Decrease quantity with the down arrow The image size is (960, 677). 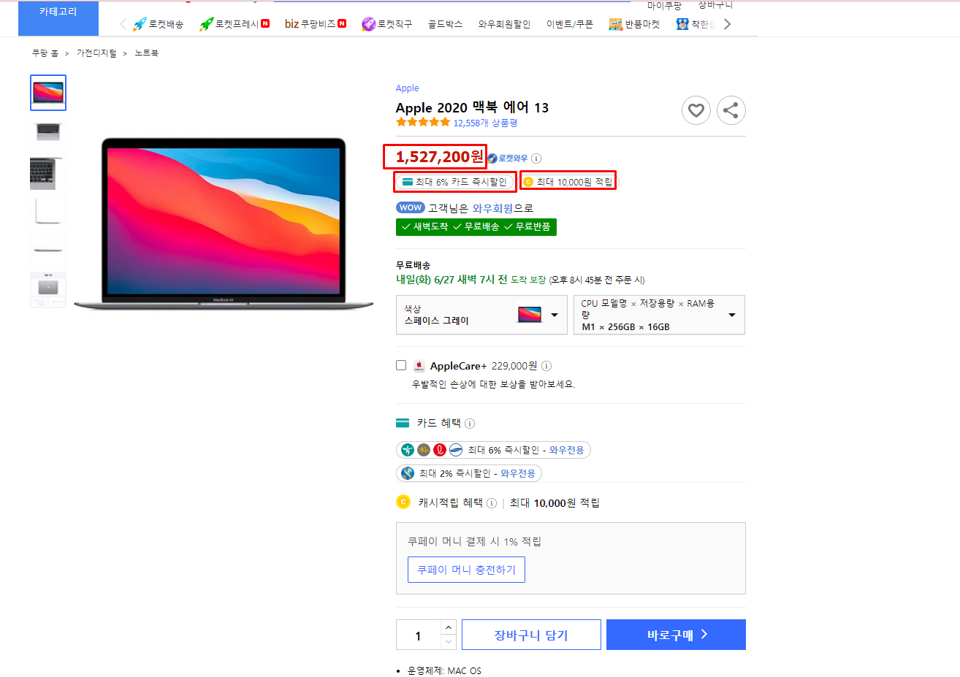coord(449,643)
